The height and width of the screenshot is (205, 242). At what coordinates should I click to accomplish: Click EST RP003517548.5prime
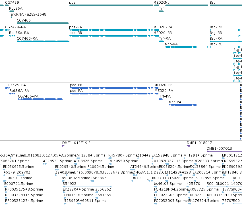tap(24, 189)
